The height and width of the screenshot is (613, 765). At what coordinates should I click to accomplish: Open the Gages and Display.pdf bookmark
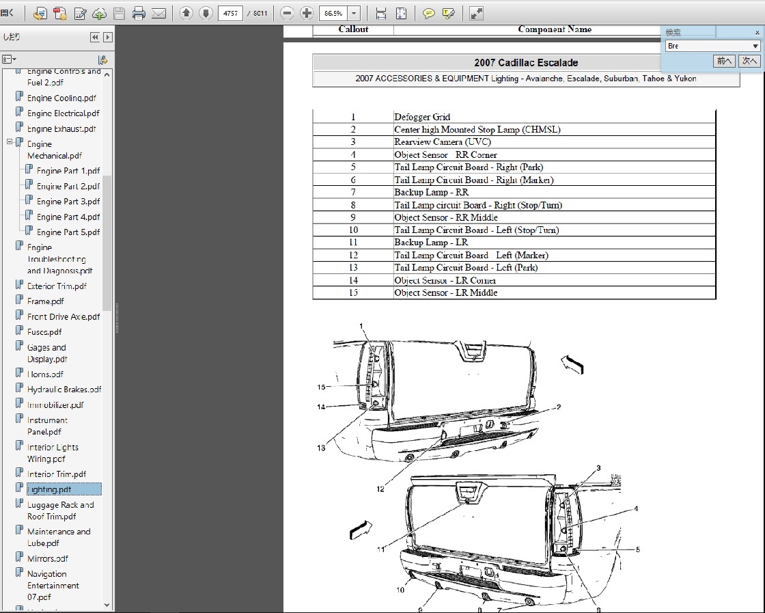click(x=47, y=353)
